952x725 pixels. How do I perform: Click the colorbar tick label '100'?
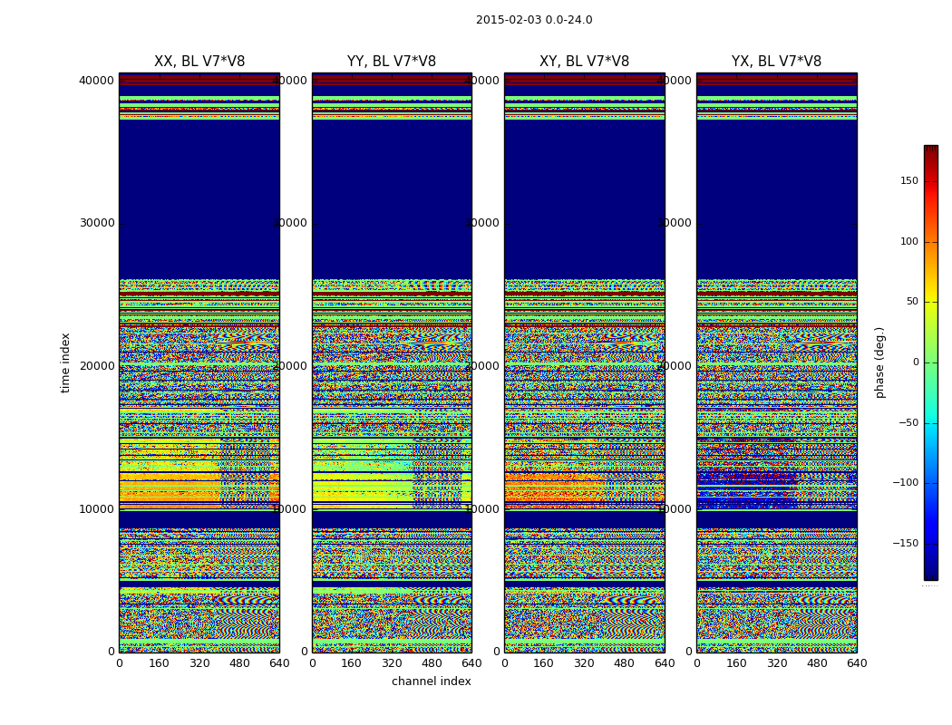(x=909, y=241)
